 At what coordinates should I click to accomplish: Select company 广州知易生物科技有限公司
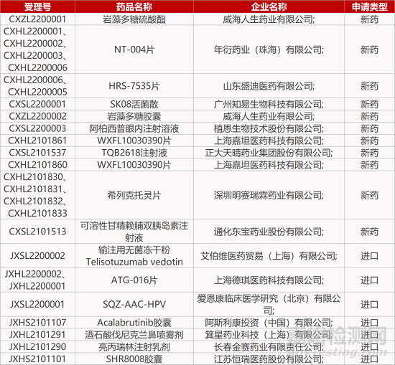(x=269, y=104)
